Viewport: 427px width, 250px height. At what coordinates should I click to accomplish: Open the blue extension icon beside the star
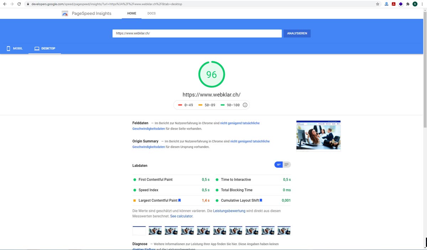tap(386, 4)
